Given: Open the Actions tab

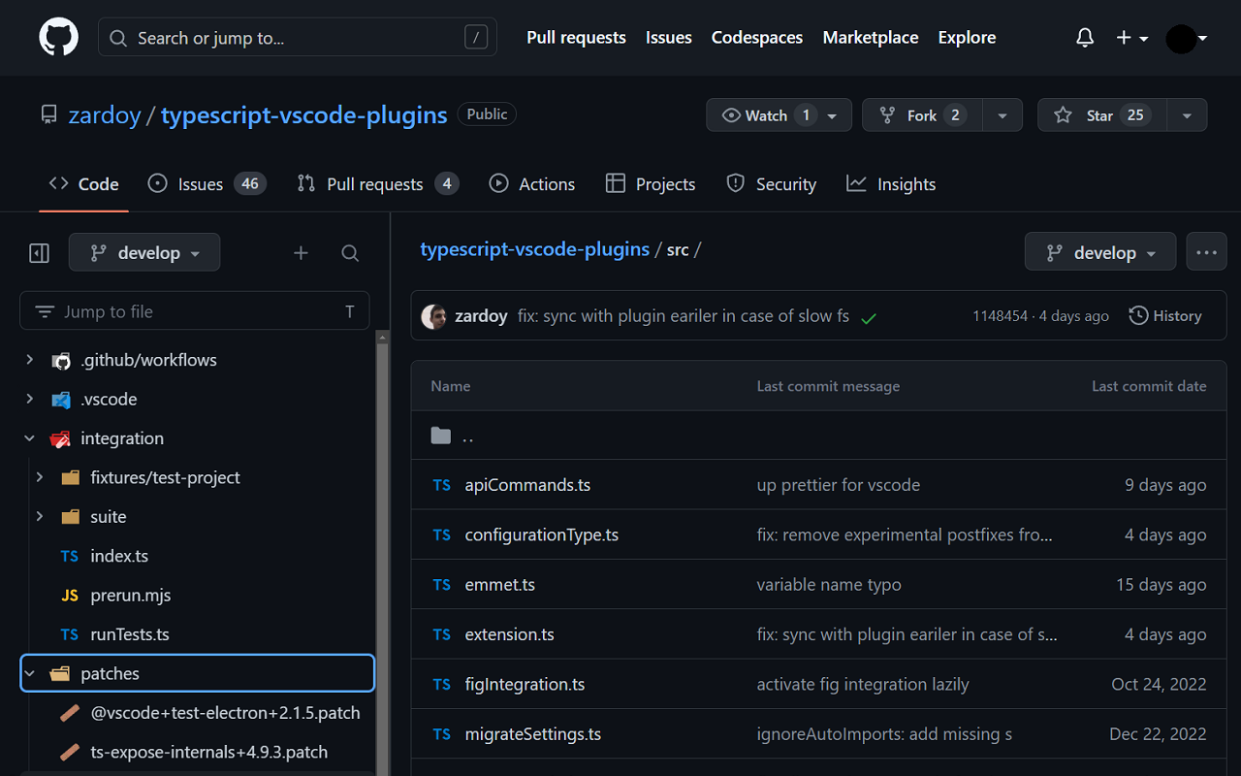Looking at the screenshot, I should pos(532,184).
